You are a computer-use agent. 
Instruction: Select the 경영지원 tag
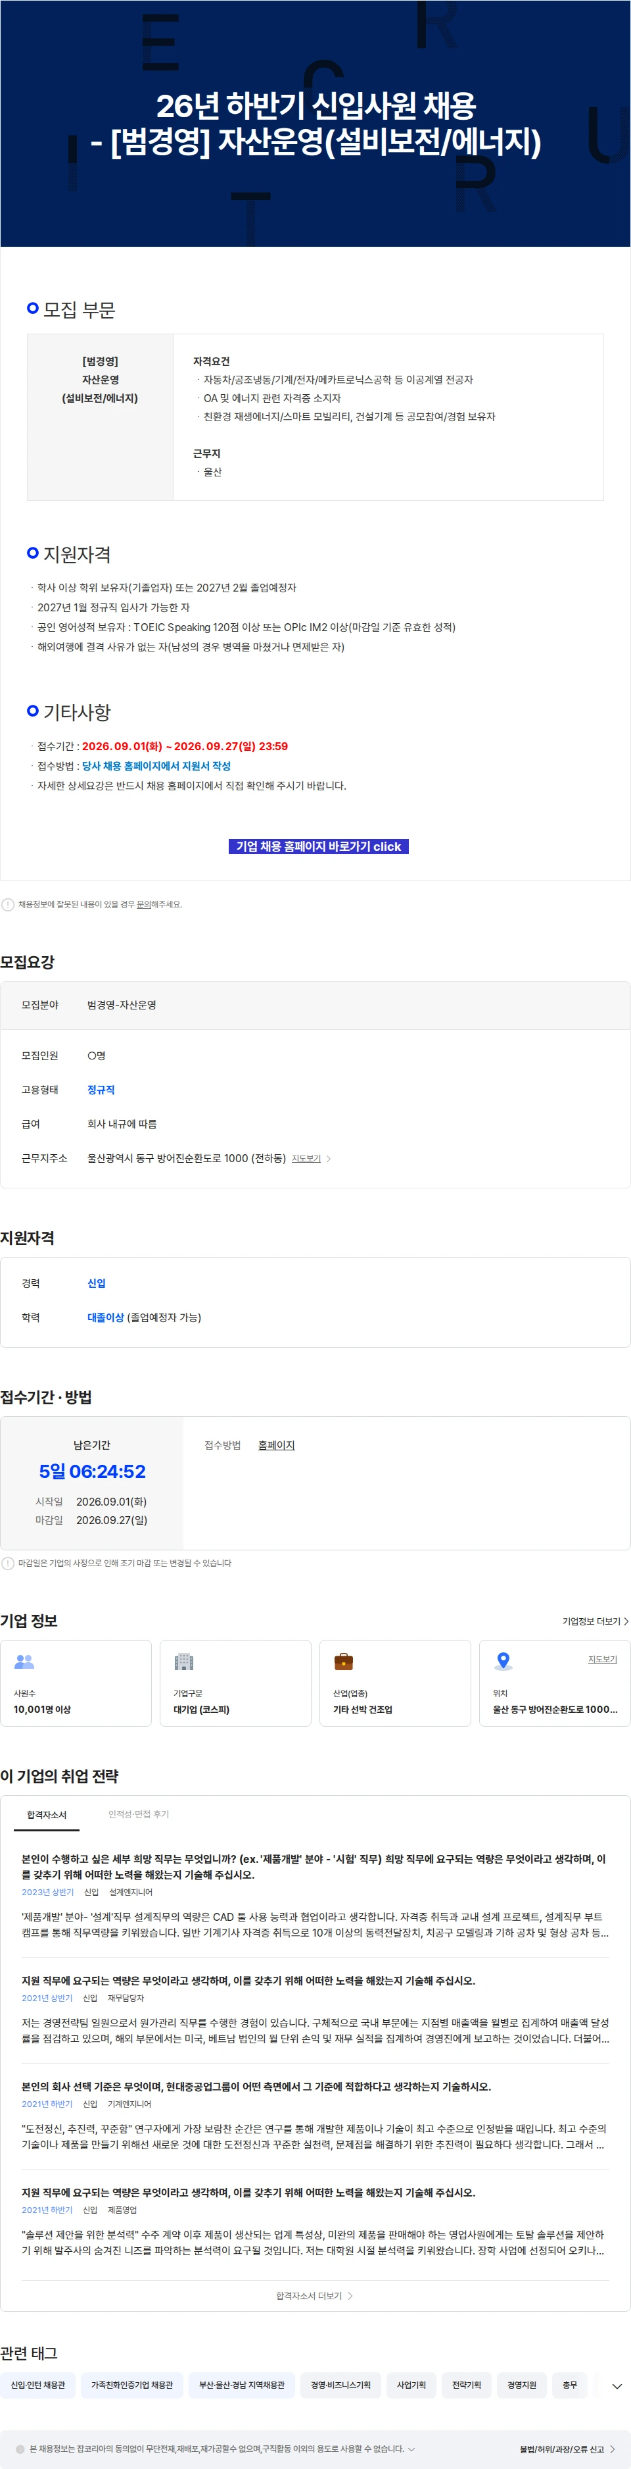click(x=522, y=2385)
